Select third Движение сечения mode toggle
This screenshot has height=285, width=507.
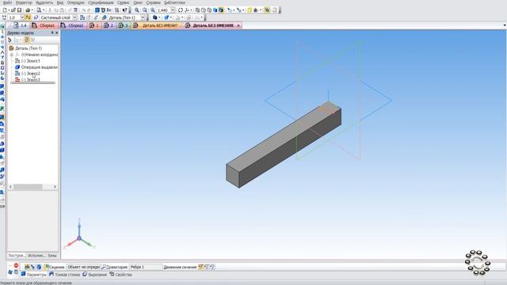point(212,267)
